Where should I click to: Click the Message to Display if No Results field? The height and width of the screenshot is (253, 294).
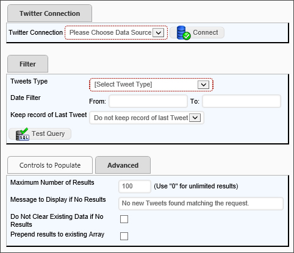[x=201, y=203]
